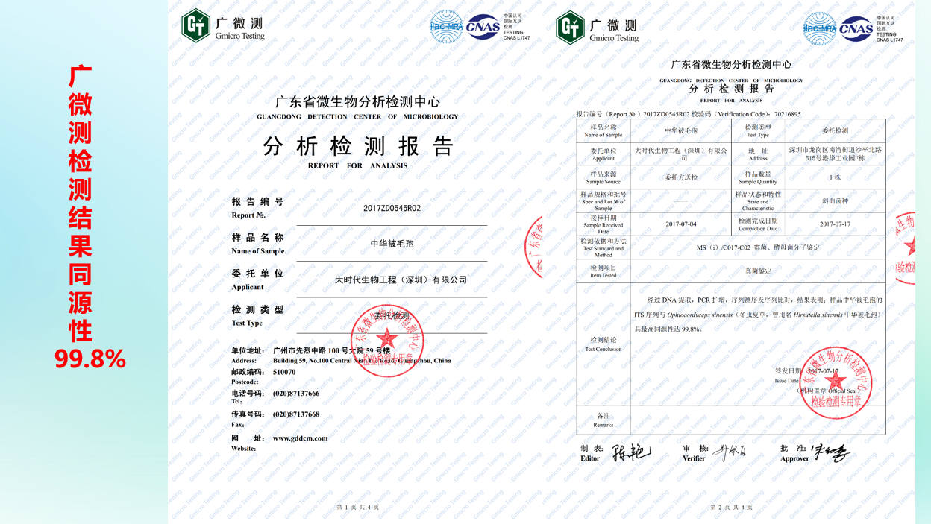Click the Verifier signature

[729, 452]
